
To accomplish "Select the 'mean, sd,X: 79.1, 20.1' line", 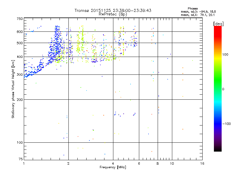I will [198, 15].
